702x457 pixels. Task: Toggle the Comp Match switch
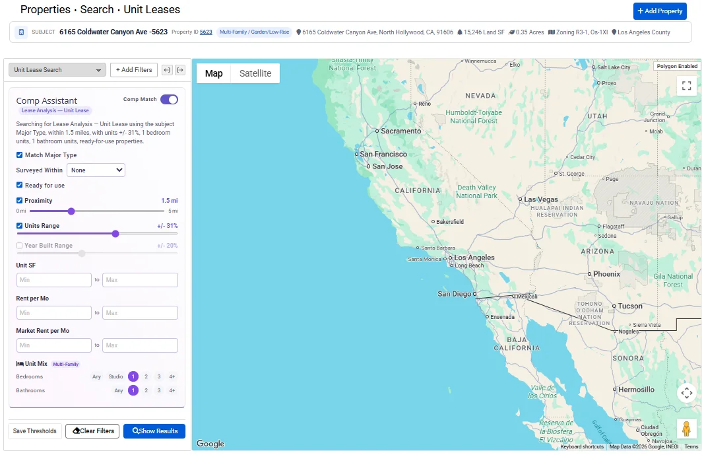click(169, 100)
